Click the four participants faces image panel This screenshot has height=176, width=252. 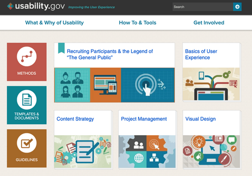tap(72, 85)
